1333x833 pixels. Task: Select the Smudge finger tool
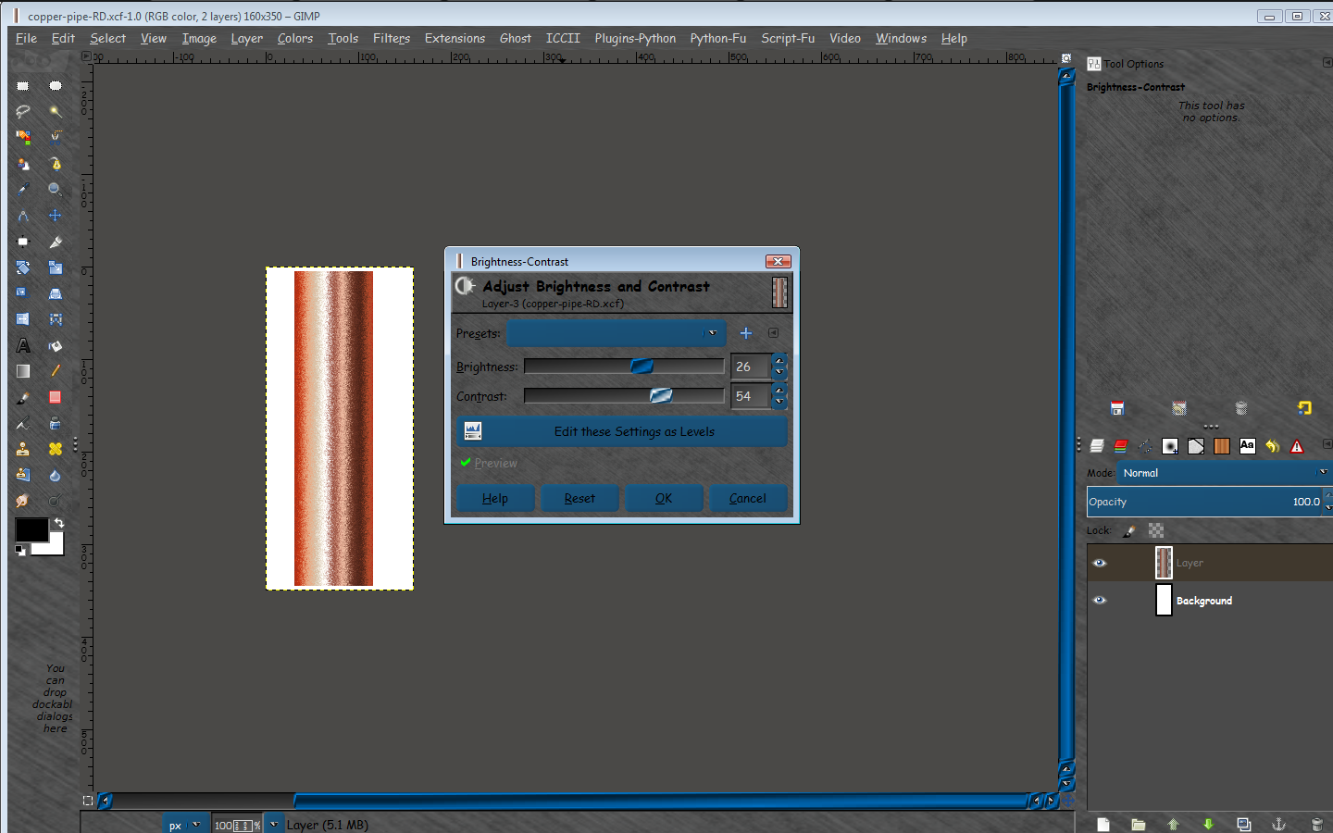click(23, 501)
